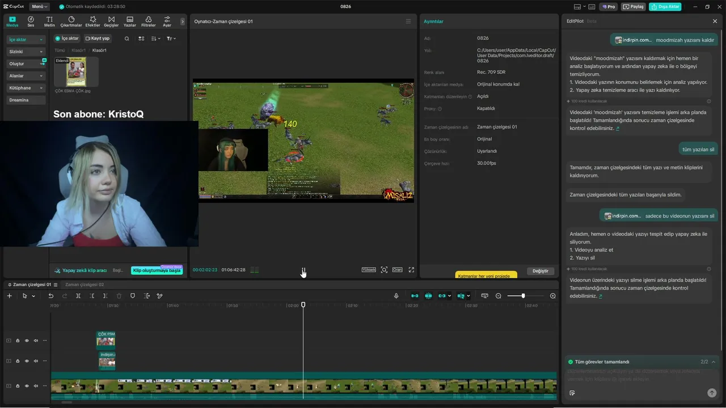Open the Filtreler filters tab
The image size is (726, 408).
148,22
